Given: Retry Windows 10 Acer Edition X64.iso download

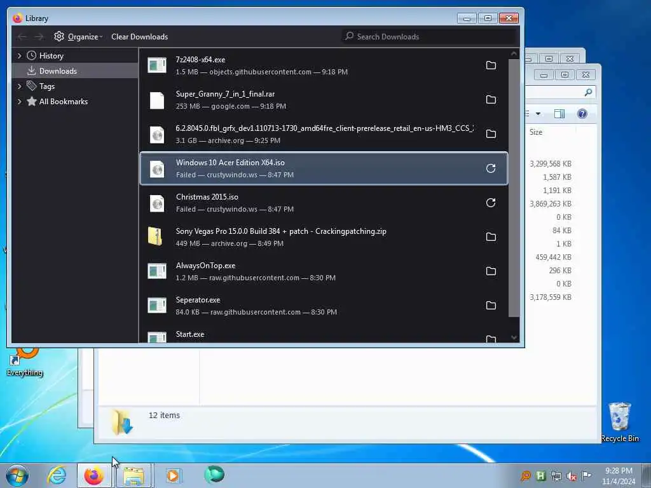Looking at the screenshot, I should click(491, 168).
